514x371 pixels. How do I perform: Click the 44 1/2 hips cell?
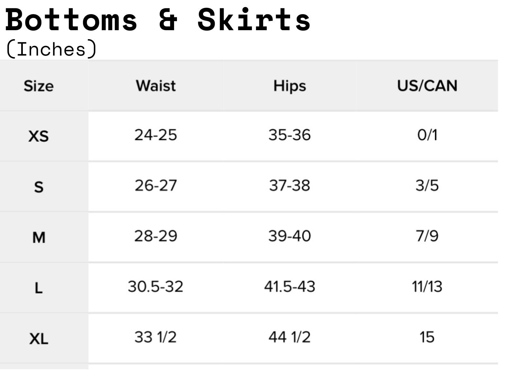point(289,337)
